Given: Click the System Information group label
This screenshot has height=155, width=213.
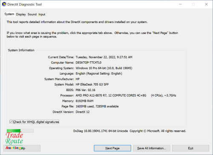Looking at the screenshot, I should coord(21,50).
